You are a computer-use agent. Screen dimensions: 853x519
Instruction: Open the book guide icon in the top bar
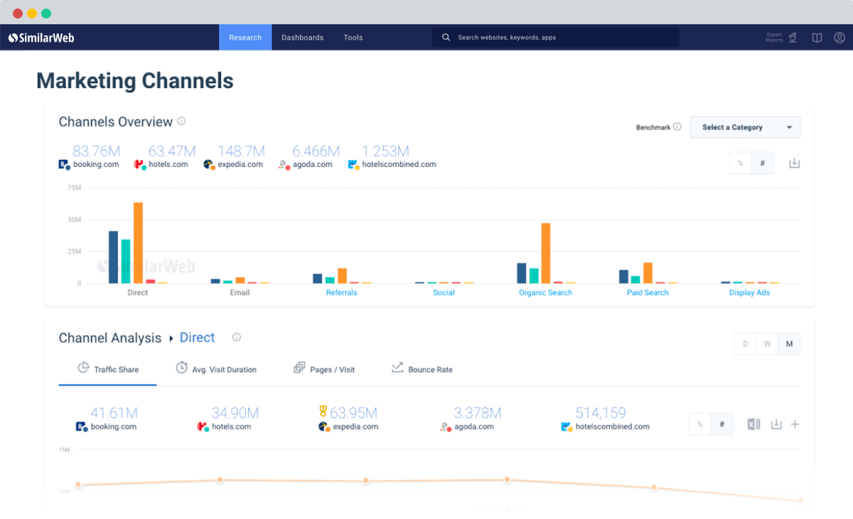817,38
